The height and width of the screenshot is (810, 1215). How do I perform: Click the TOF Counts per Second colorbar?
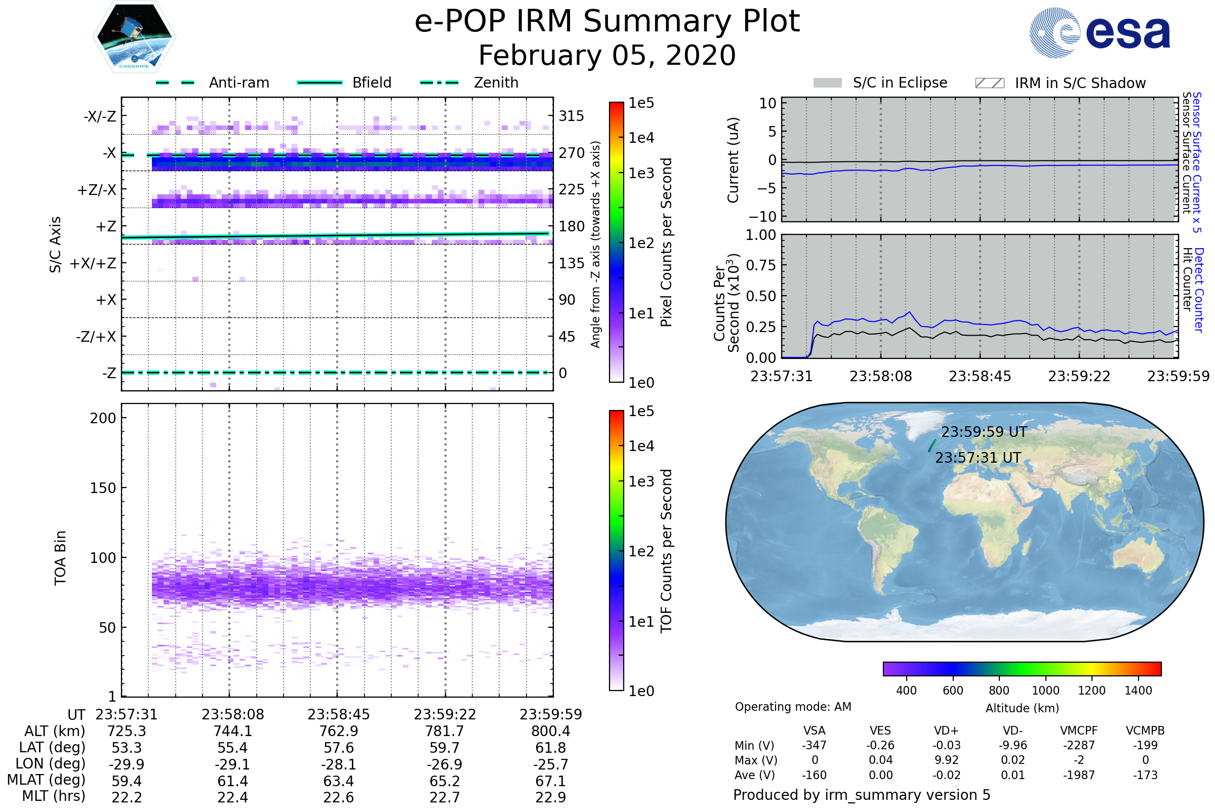pyautogui.click(x=616, y=550)
